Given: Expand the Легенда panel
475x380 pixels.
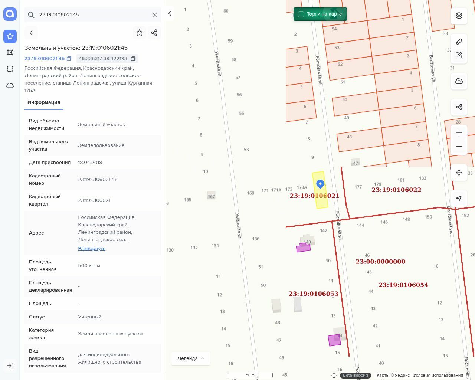Looking at the screenshot, I should pos(191,358).
